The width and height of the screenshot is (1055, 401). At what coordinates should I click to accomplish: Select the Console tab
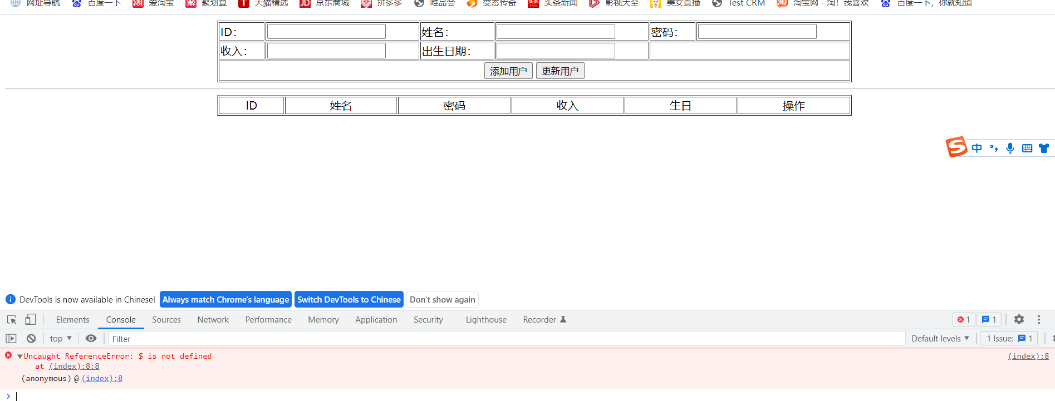pos(121,320)
